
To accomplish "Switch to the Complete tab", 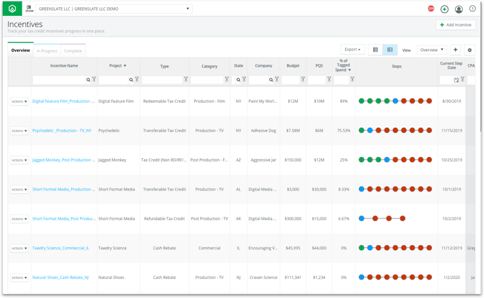I will 73,51.
